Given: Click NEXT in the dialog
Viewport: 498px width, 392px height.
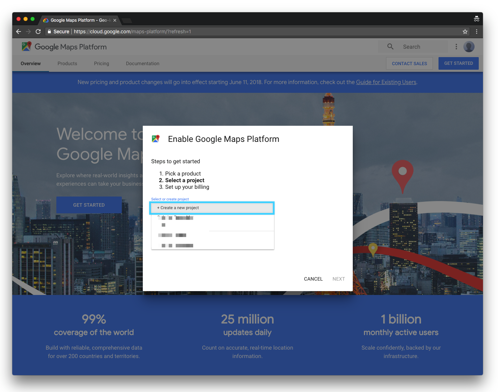Looking at the screenshot, I should pos(339,279).
